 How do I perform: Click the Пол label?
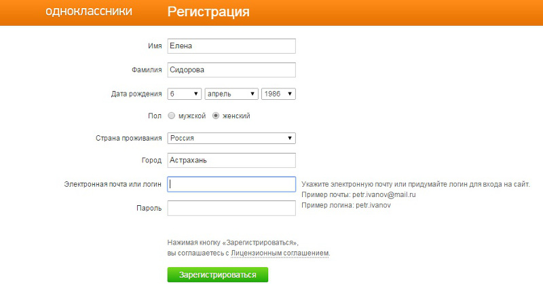pyautogui.click(x=155, y=116)
